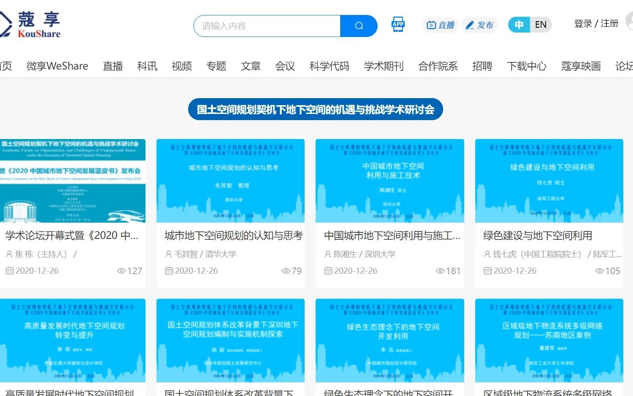Click the eye view count 181
The width and height of the screenshot is (633, 396).
pyautogui.click(x=448, y=271)
